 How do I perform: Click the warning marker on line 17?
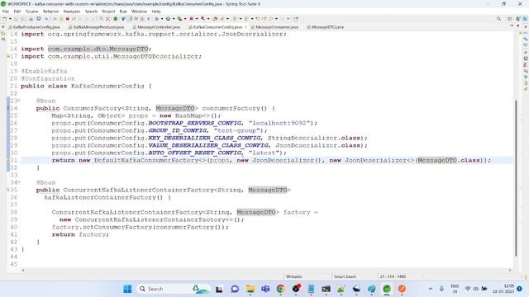(x=8, y=56)
